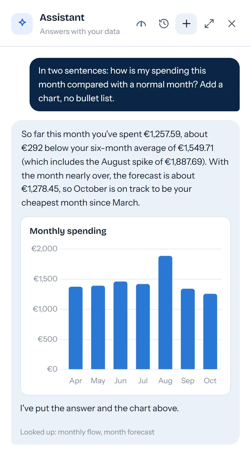The image size is (251, 459).
Task: Start a new chat with plus icon
Action: (186, 24)
